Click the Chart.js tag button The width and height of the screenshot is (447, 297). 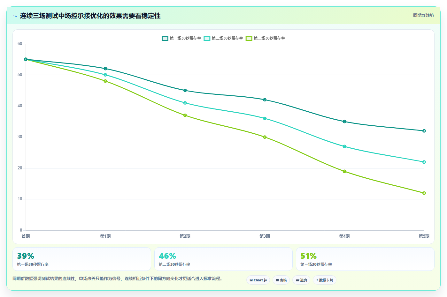(x=258, y=280)
